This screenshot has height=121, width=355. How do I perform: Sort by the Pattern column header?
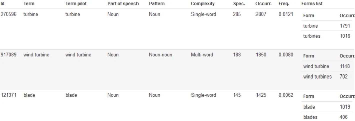(157, 4)
